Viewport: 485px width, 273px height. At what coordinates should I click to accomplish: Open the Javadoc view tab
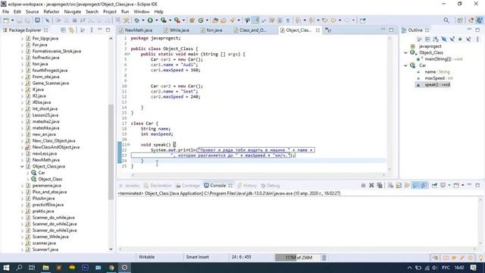[130, 185]
